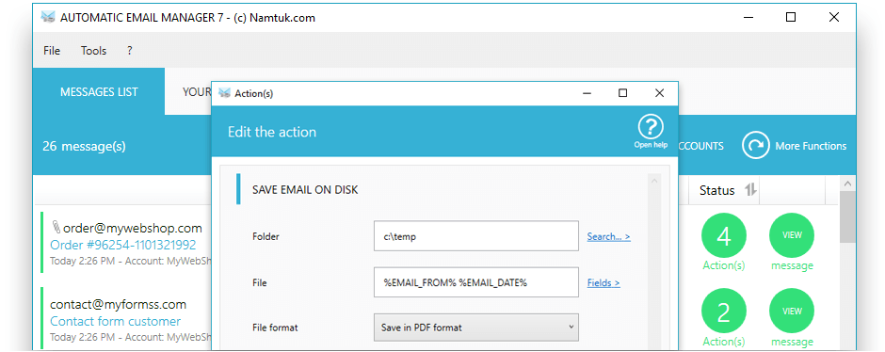Click SAVE EMAIL ON DISK heading
The width and height of the screenshot is (885, 352).
[x=305, y=189]
